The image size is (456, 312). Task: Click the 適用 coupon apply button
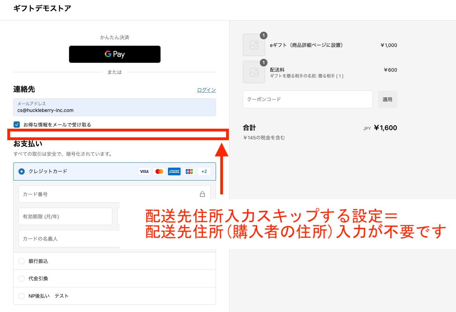point(387,99)
